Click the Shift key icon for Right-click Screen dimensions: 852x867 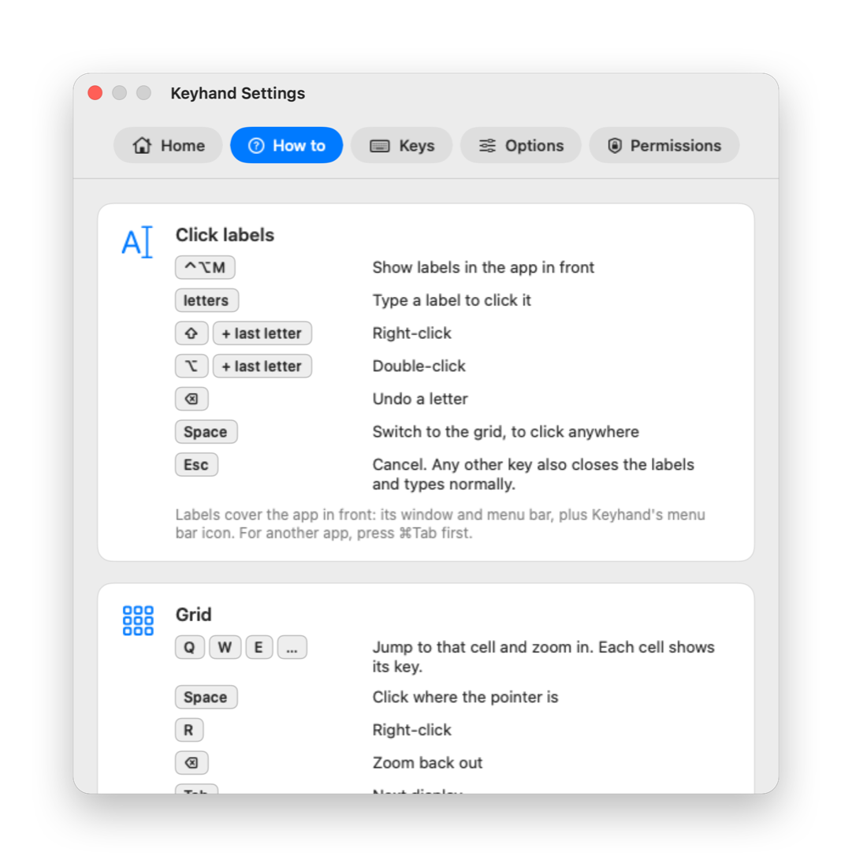(192, 333)
